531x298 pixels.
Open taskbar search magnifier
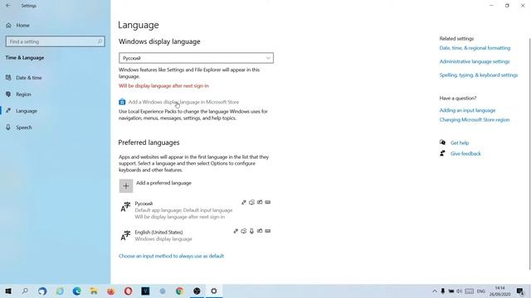[25, 291]
